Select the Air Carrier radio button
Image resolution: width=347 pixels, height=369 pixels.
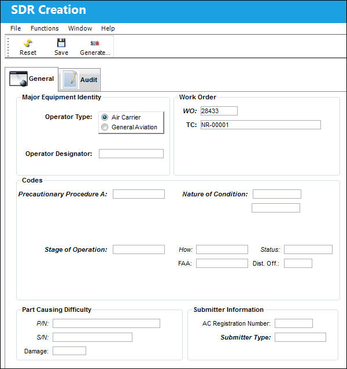105,117
